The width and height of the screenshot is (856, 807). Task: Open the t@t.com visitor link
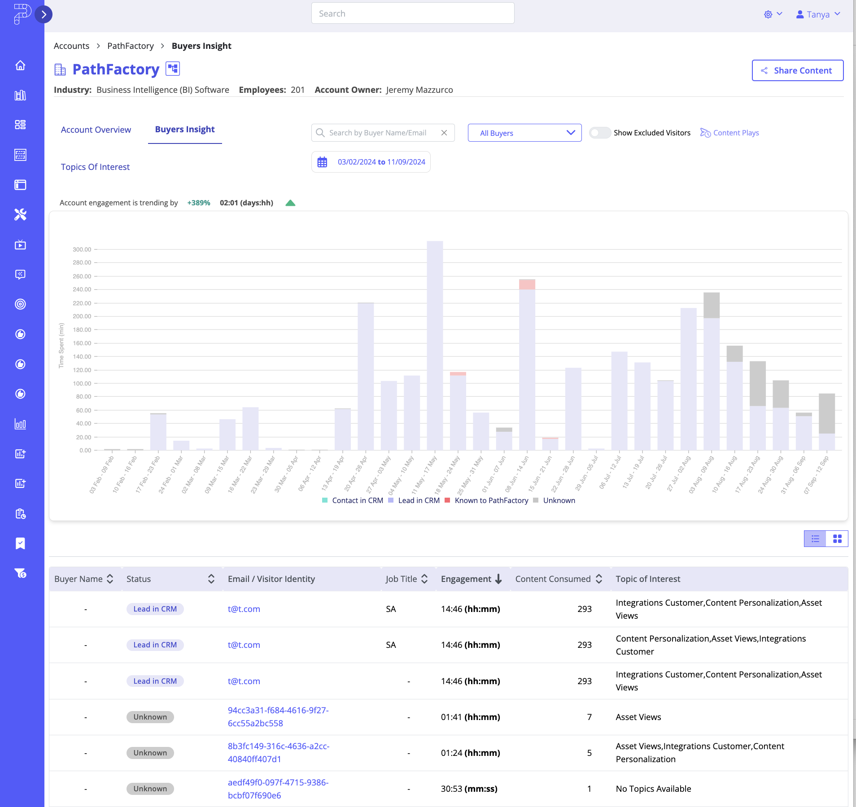pos(244,609)
